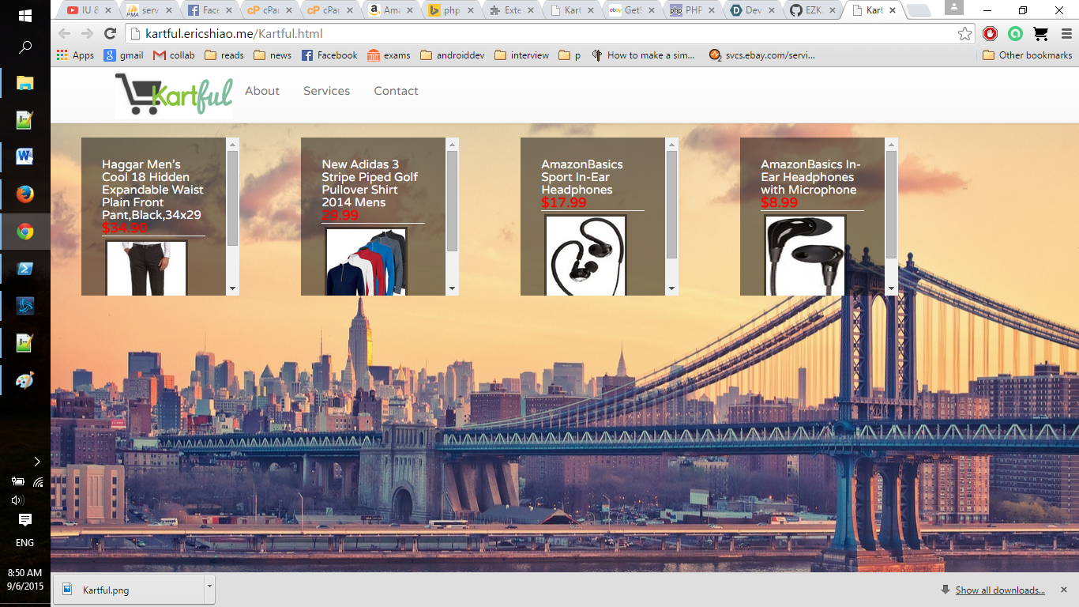Viewport: 1079px width, 607px height.
Task: Open the 'How to make a sim...' bookmark
Action: click(644, 55)
